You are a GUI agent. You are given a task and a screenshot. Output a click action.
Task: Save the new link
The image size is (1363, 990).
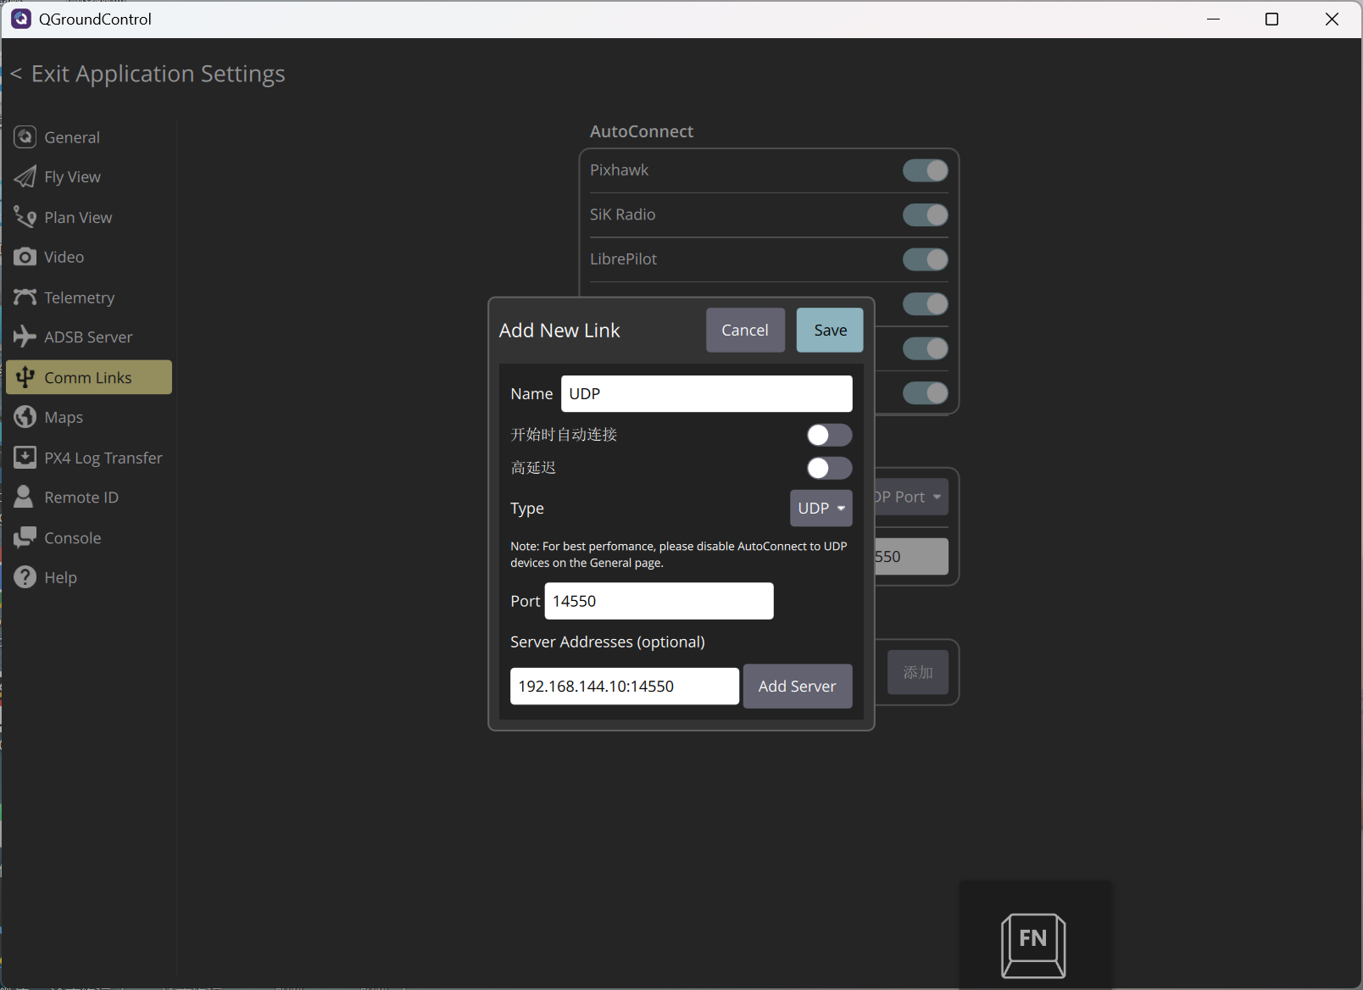tap(830, 330)
